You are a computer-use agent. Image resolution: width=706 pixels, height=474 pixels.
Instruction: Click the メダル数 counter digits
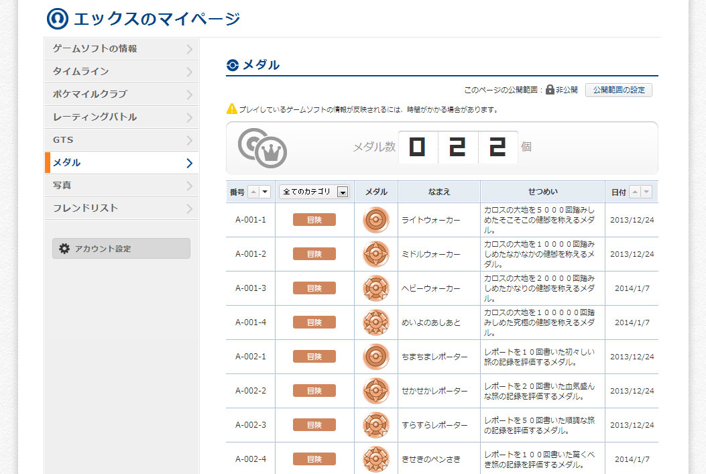(x=458, y=147)
